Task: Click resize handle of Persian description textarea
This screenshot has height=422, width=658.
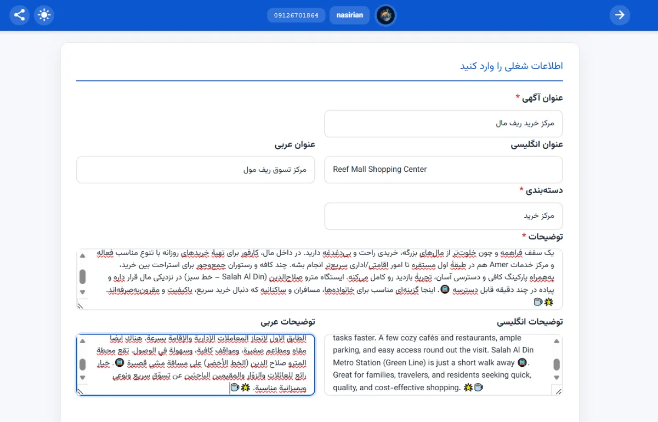Action: pyautogui.click(x=81, y=305)
